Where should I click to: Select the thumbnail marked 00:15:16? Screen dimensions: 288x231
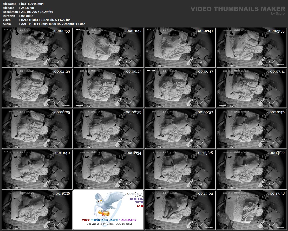pyautogui.click(x=37, y=210)
